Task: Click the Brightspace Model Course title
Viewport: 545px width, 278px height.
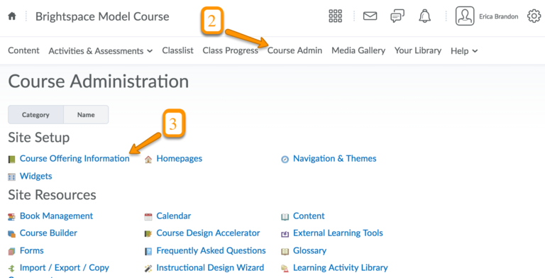Action: (x=102, y=16)
